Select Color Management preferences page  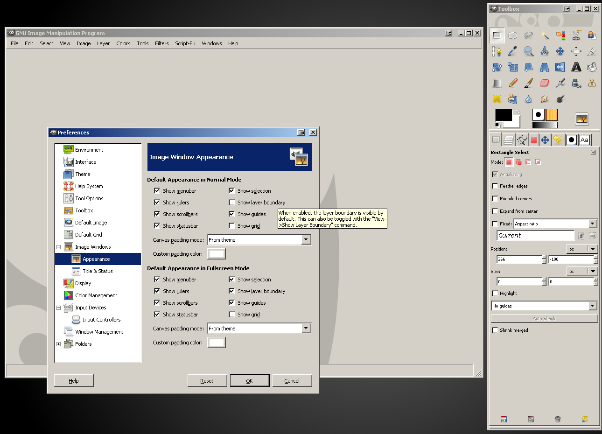[x=96, y=295]
